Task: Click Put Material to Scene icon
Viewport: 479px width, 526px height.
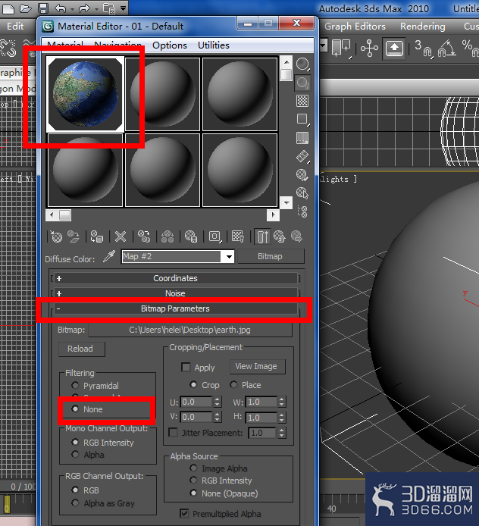Action: tap(73, 236)
